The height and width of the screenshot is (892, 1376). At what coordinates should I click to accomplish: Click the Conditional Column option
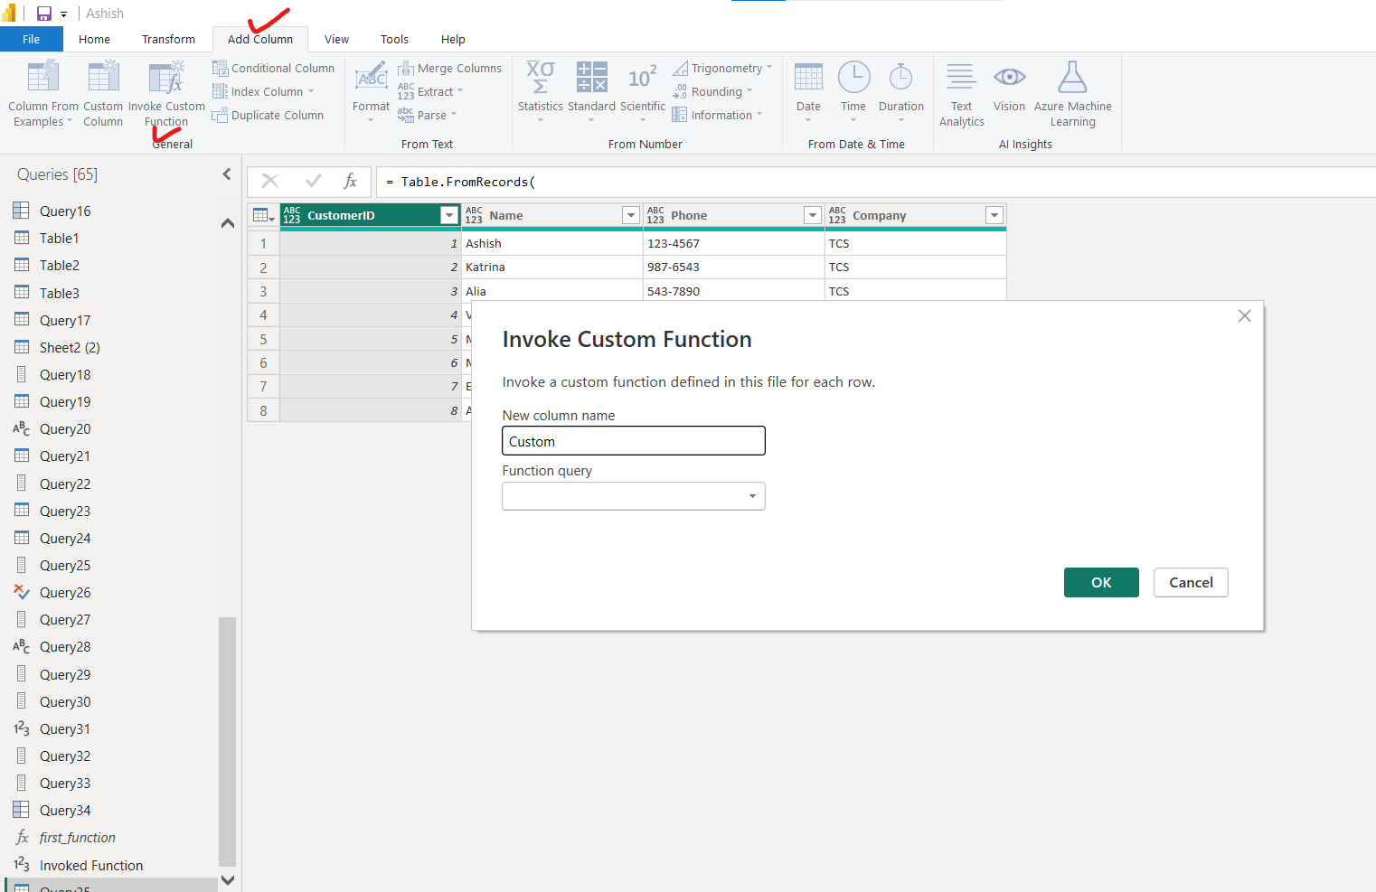[274, 68]
